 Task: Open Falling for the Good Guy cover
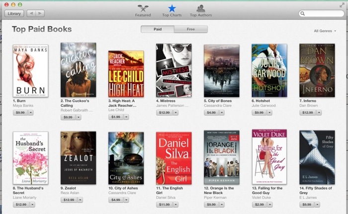269,157
